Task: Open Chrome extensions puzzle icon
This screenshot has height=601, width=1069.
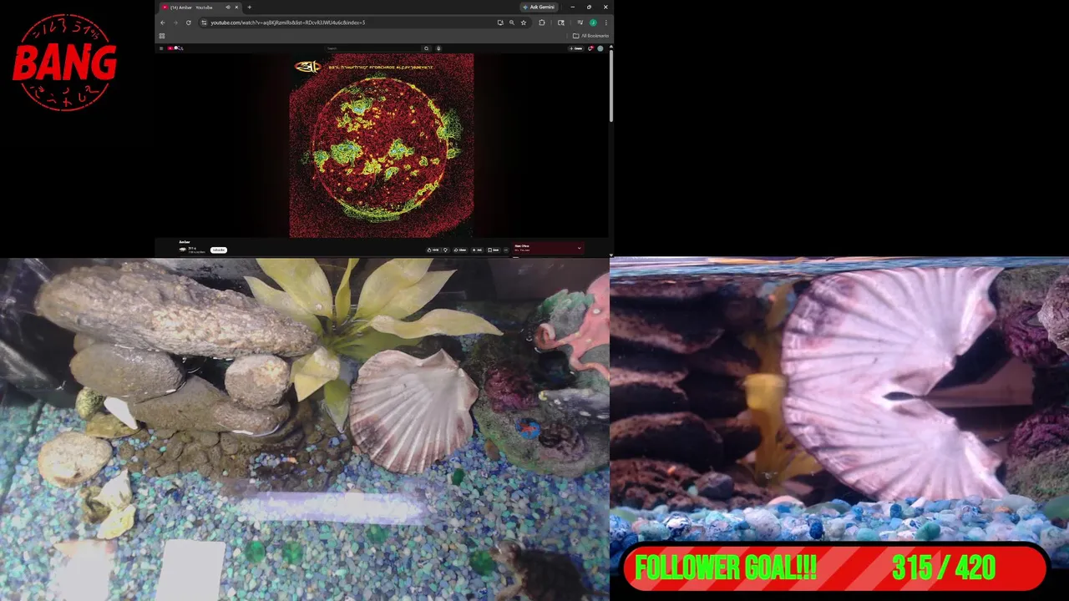Action: [x=542, y=23]
